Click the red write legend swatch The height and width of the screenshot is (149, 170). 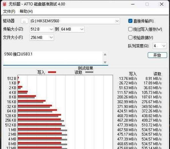[52, 72]
